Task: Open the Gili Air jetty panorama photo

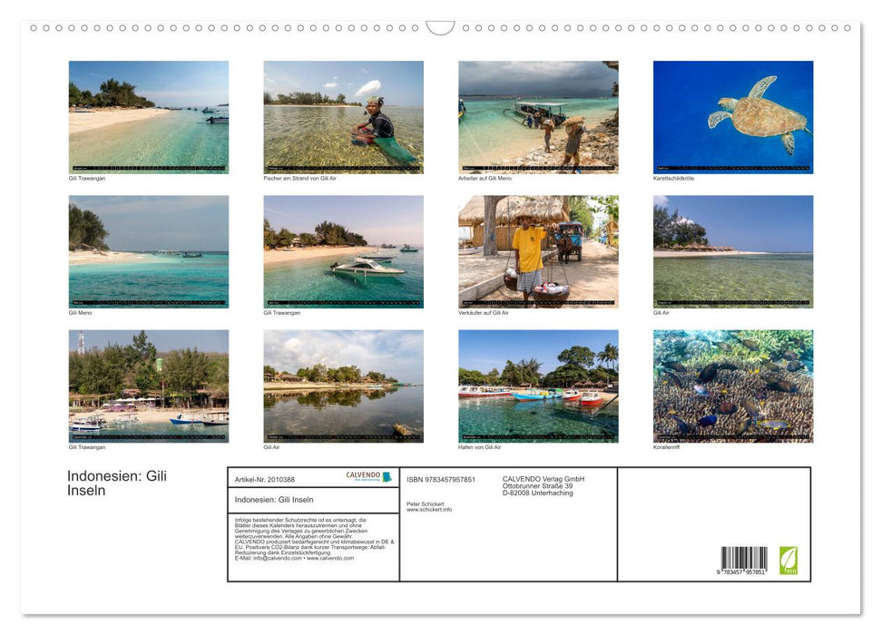Action: coord(343,386)
